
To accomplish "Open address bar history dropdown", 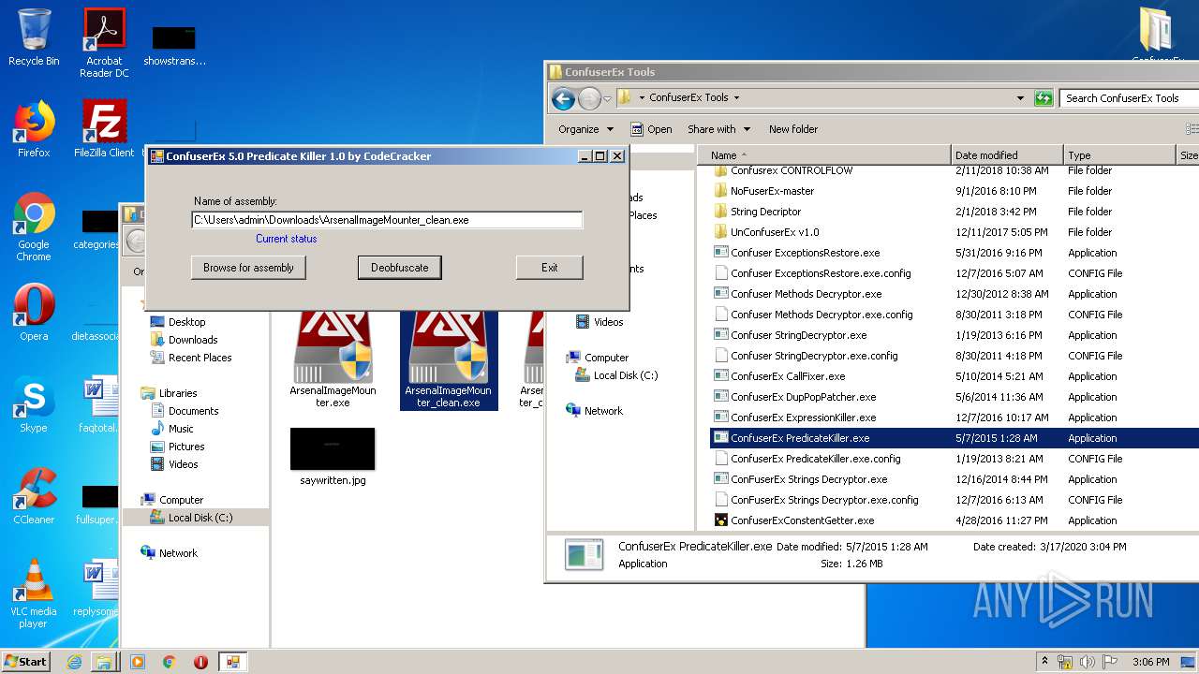I will (1020, 98).
